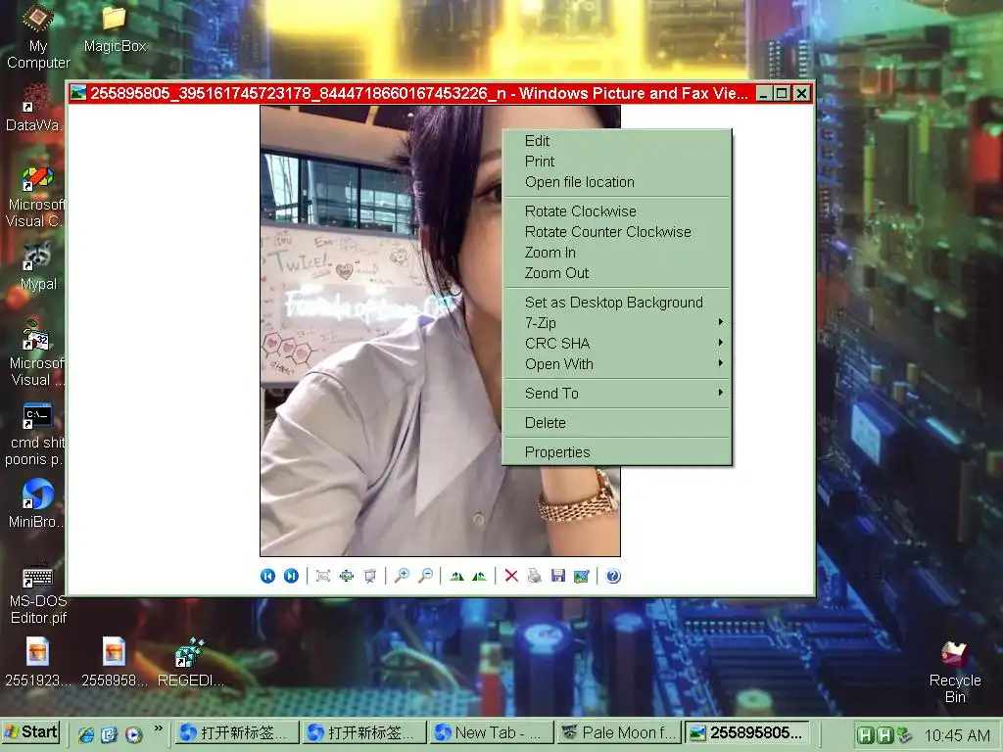This screenshot has width=1003, height=752.
Task: Click the taskbar clock showing 10:45 AM
Action: (957, 735)
